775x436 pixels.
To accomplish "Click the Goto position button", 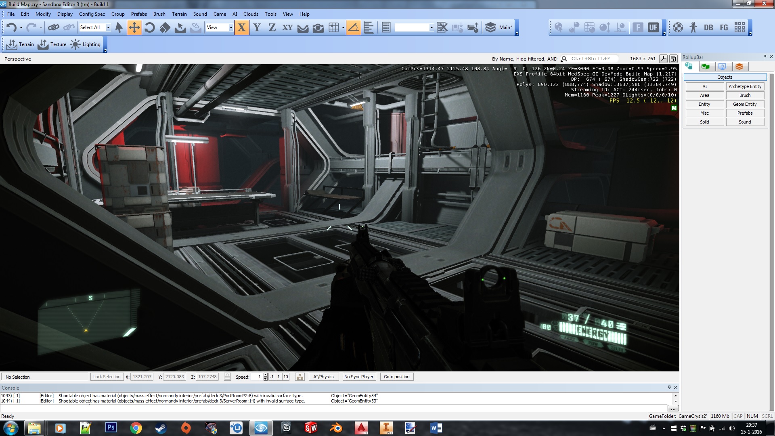I will click(396, 377).
